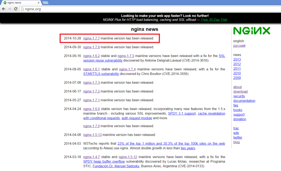Open the Fundación Dr. Manuel Sadosky link
The image size is (281, 171).
[116, 166]
